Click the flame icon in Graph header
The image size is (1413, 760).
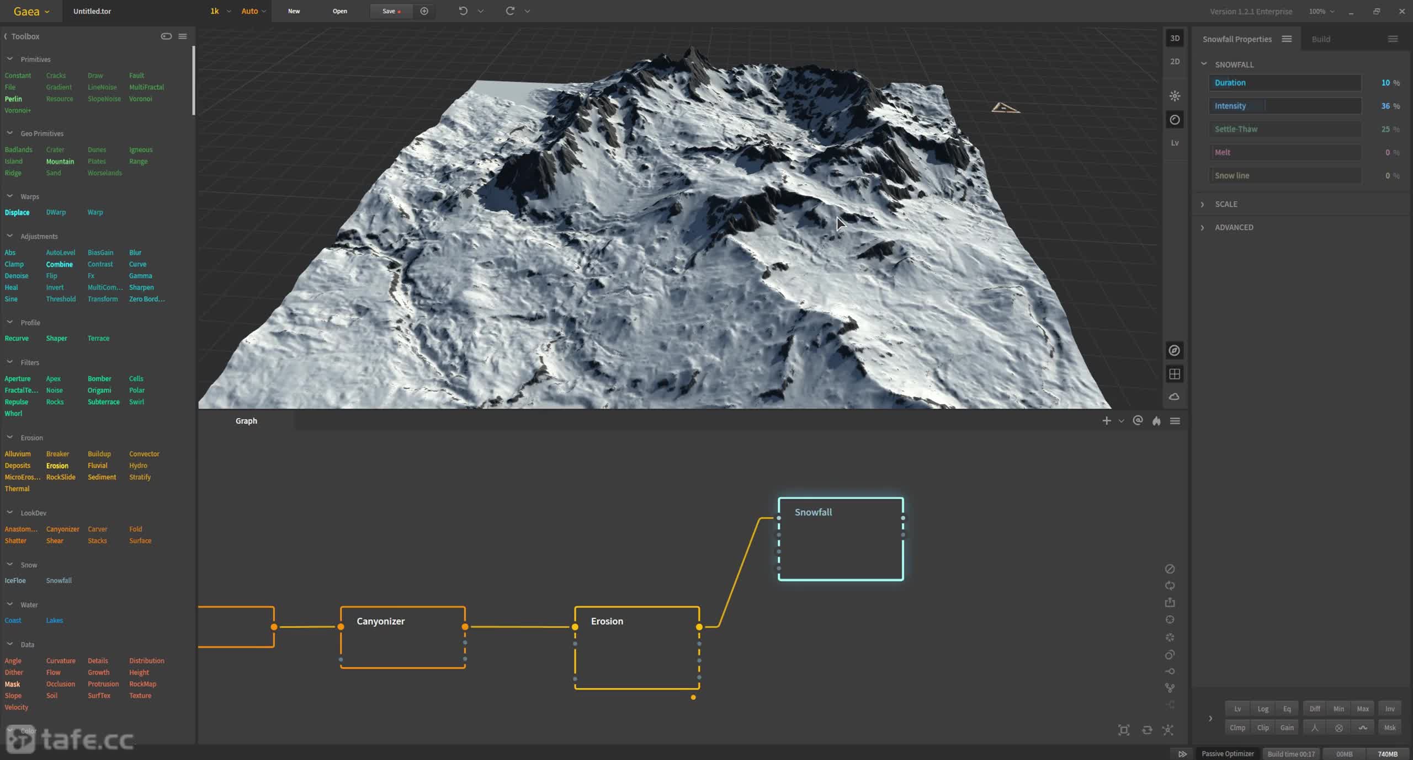tap(1156, 421)
